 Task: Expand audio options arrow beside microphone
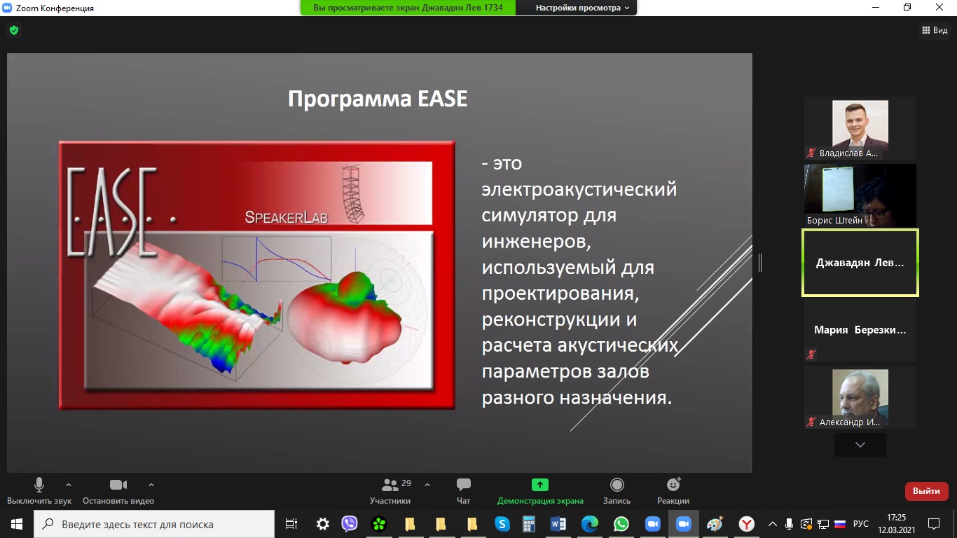(x=68, y=485)
